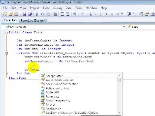Undo the last action
This screenshot has height=116, width=155.
pyautogui.click(x=75, y=14)
